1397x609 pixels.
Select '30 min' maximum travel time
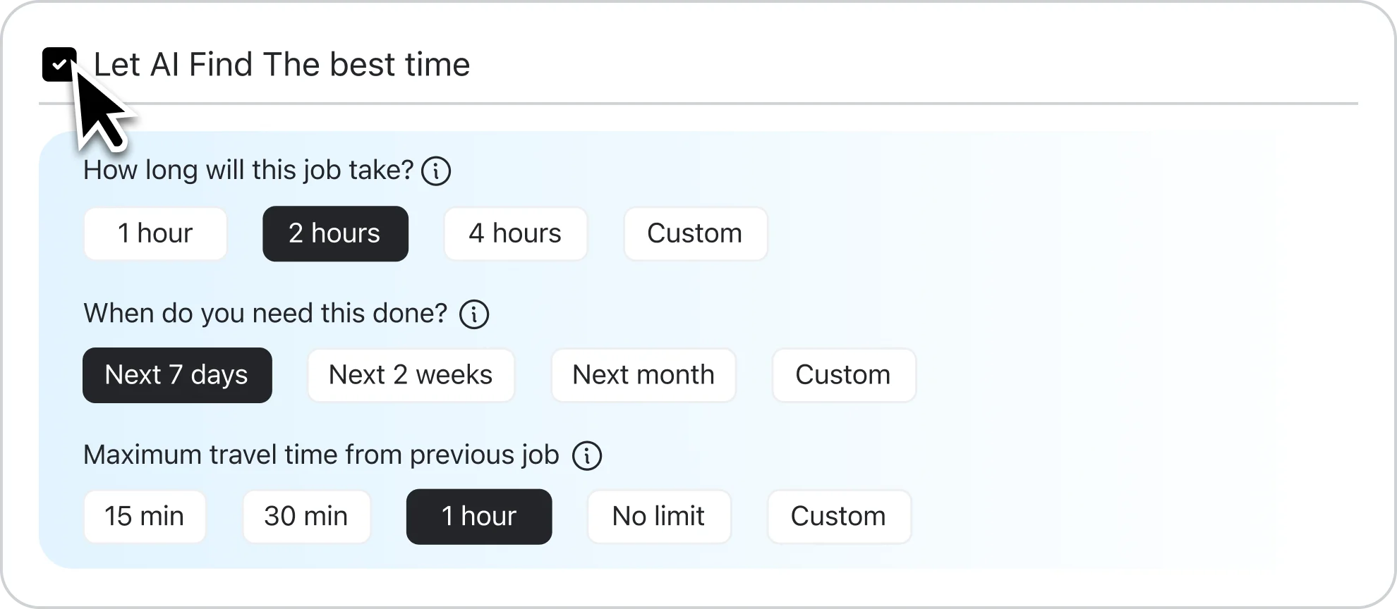[x=306, y=516]
